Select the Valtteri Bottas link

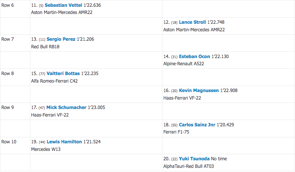[x=63, y=74]
